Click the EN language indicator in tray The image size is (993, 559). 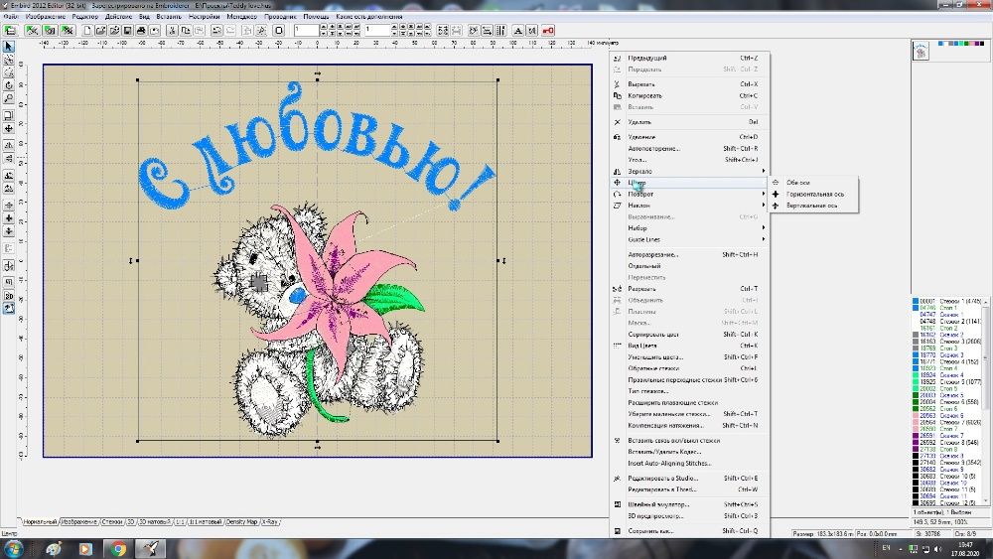pos(886,548)
